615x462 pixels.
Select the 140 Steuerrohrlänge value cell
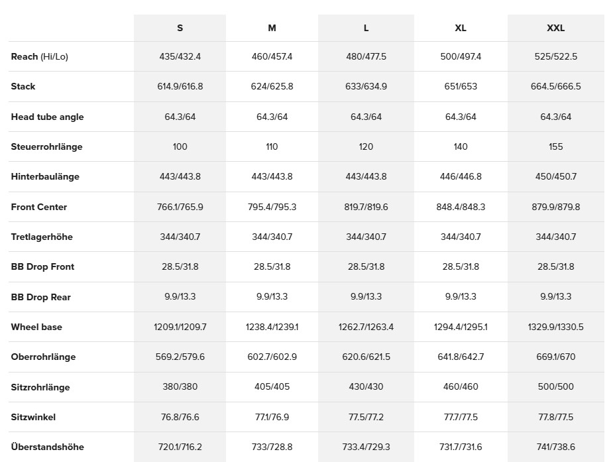pos(461,146)
